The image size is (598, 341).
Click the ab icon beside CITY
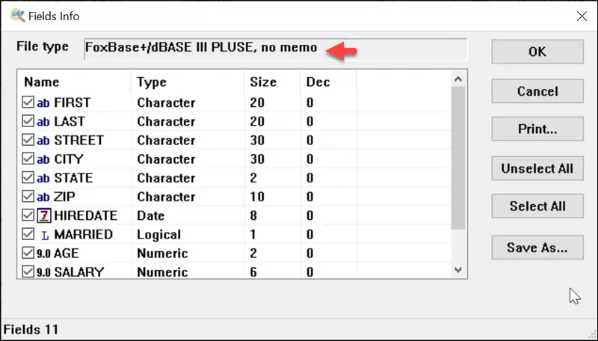[43, 159]
